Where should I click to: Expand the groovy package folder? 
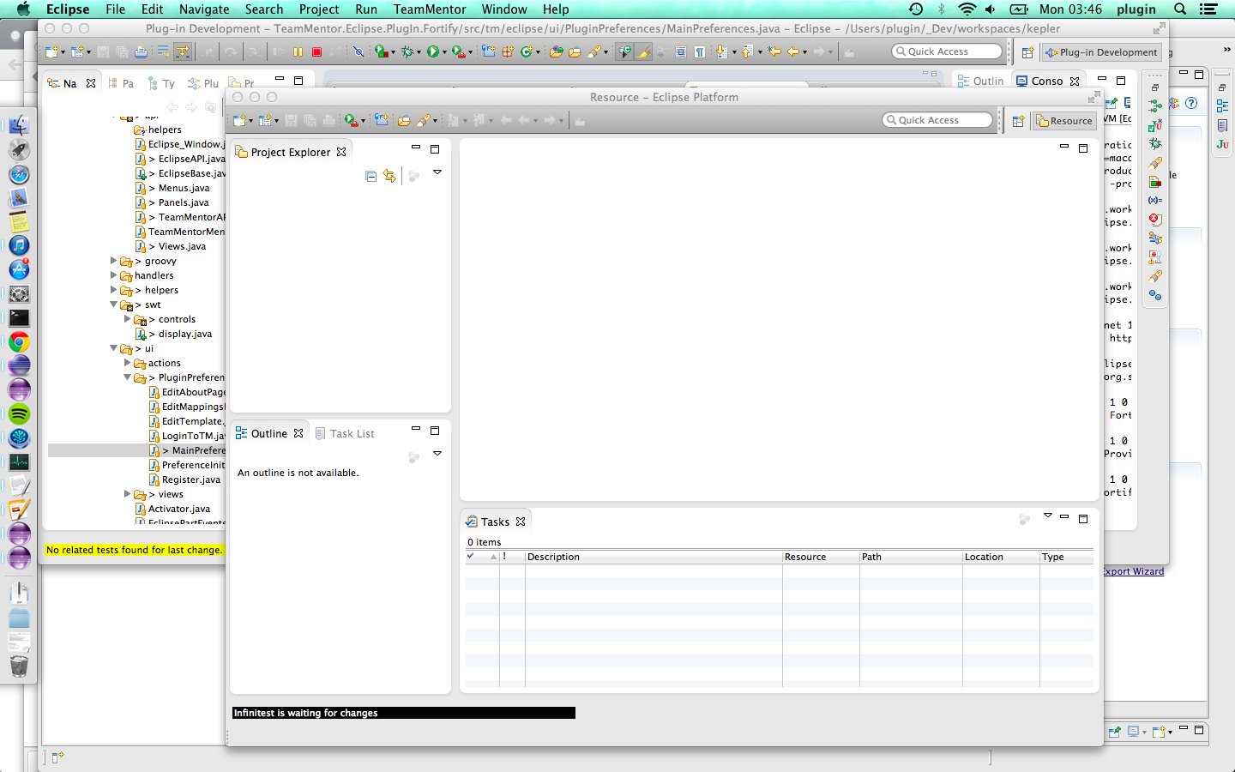[x=114, y=261]
